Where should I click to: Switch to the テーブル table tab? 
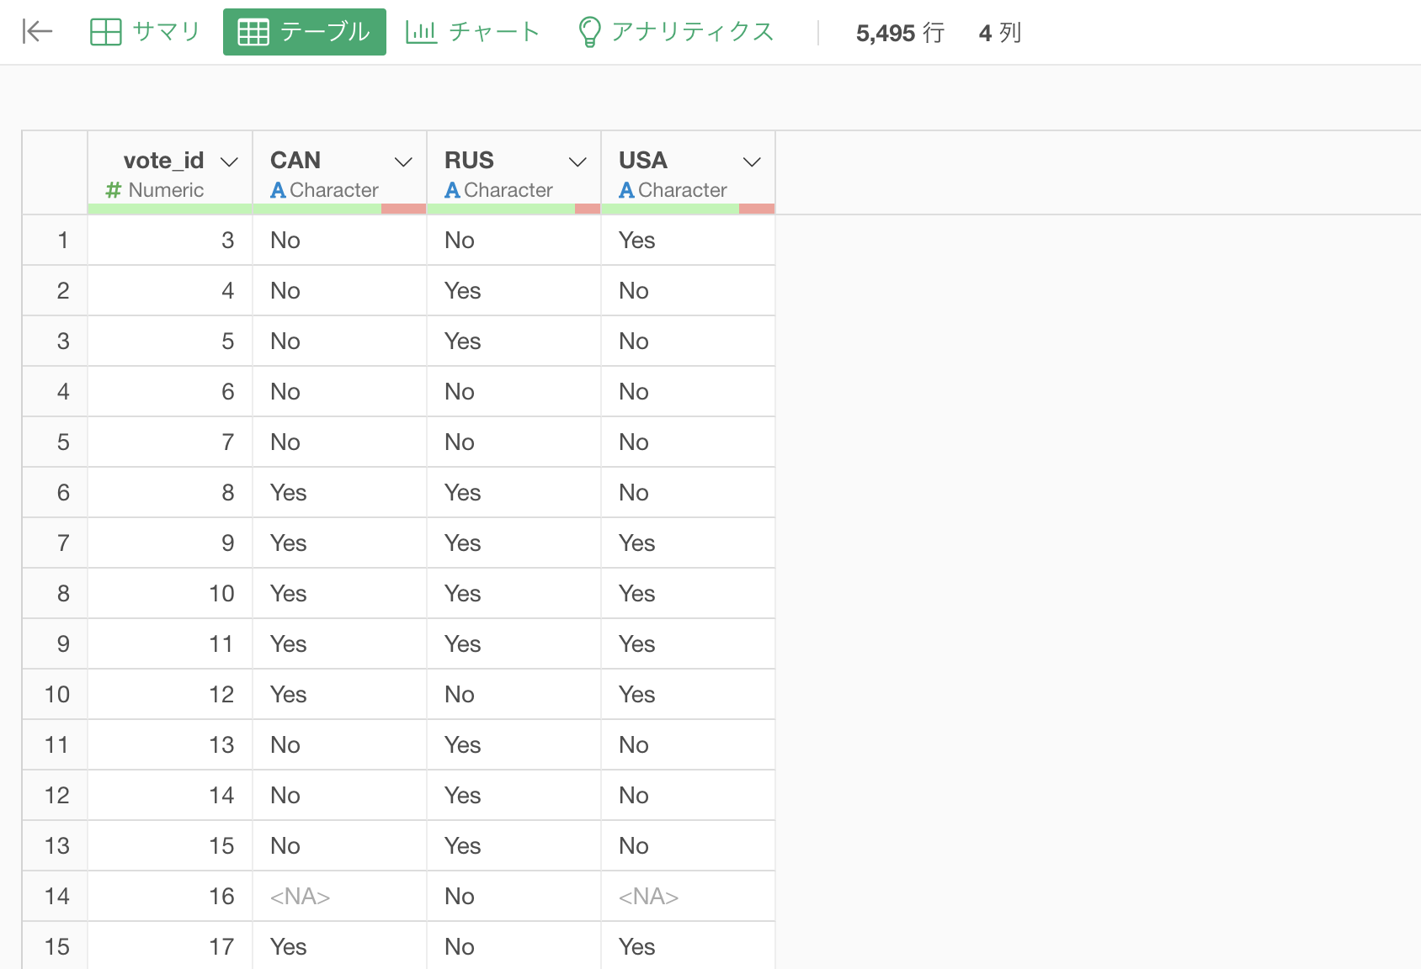pyautogui.click(x=304, y=32)
